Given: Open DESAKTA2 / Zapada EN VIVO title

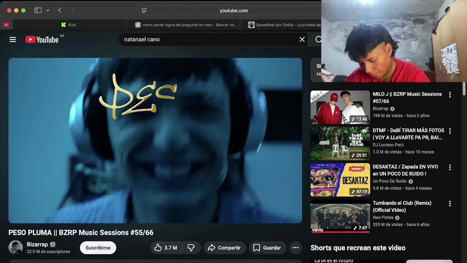Looking at the screenshot, I should coord(405,170).
